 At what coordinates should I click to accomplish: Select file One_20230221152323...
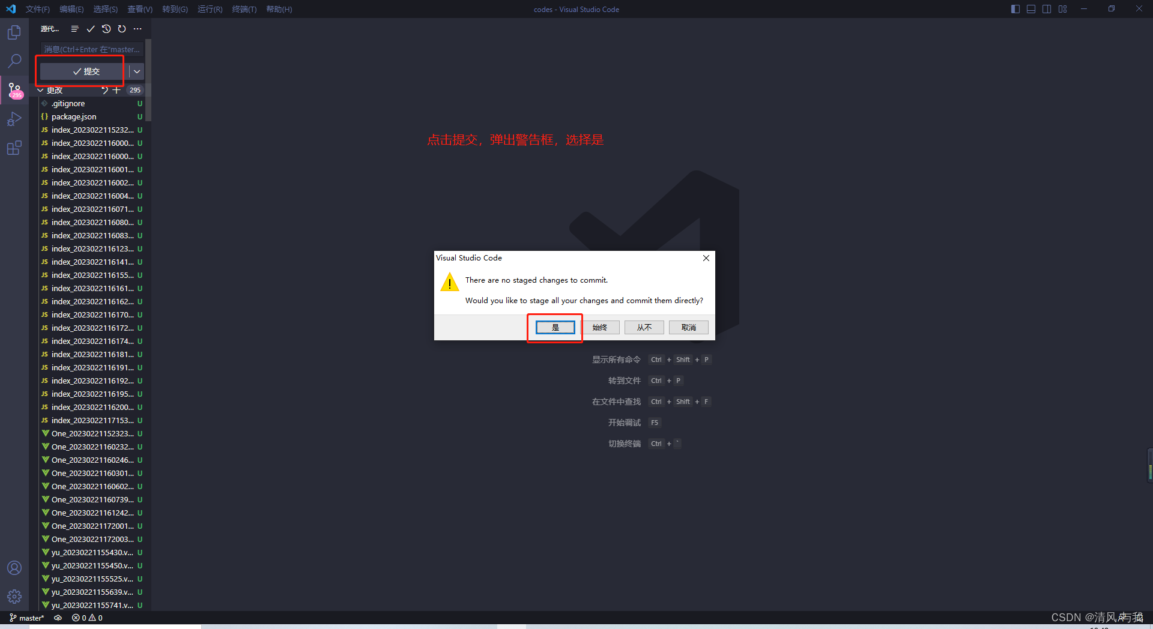pyautogui.click(x=90, y=433)
